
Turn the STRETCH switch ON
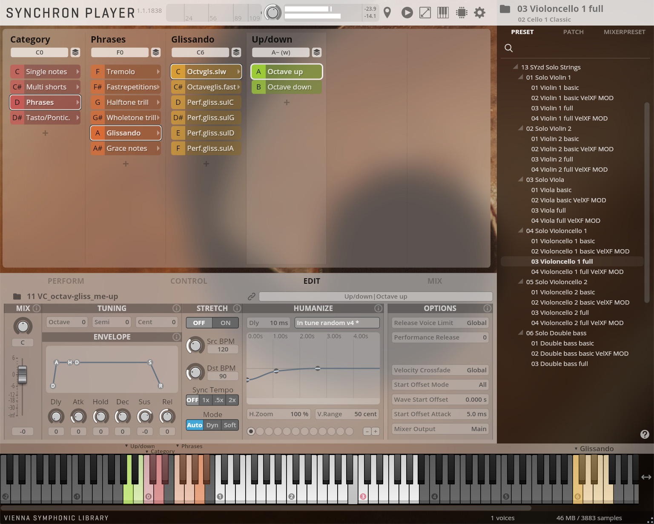pyautogui.click(x=225, y=322)
